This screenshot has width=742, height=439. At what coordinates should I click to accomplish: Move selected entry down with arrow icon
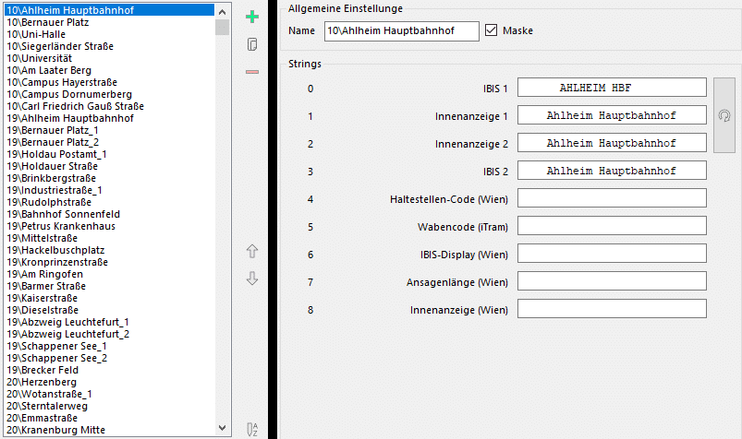click(x=252, y=278)
